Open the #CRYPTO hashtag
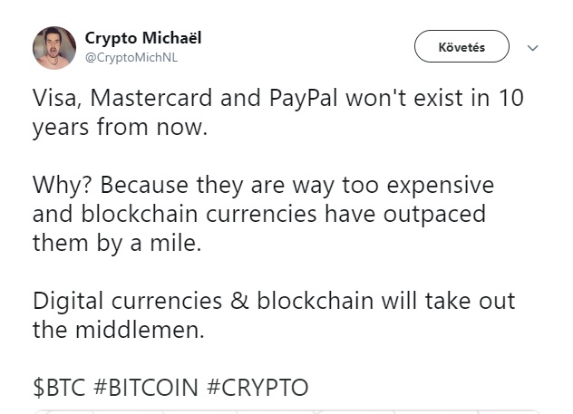Screen dimensions: 573x414 tap(257, 388)
